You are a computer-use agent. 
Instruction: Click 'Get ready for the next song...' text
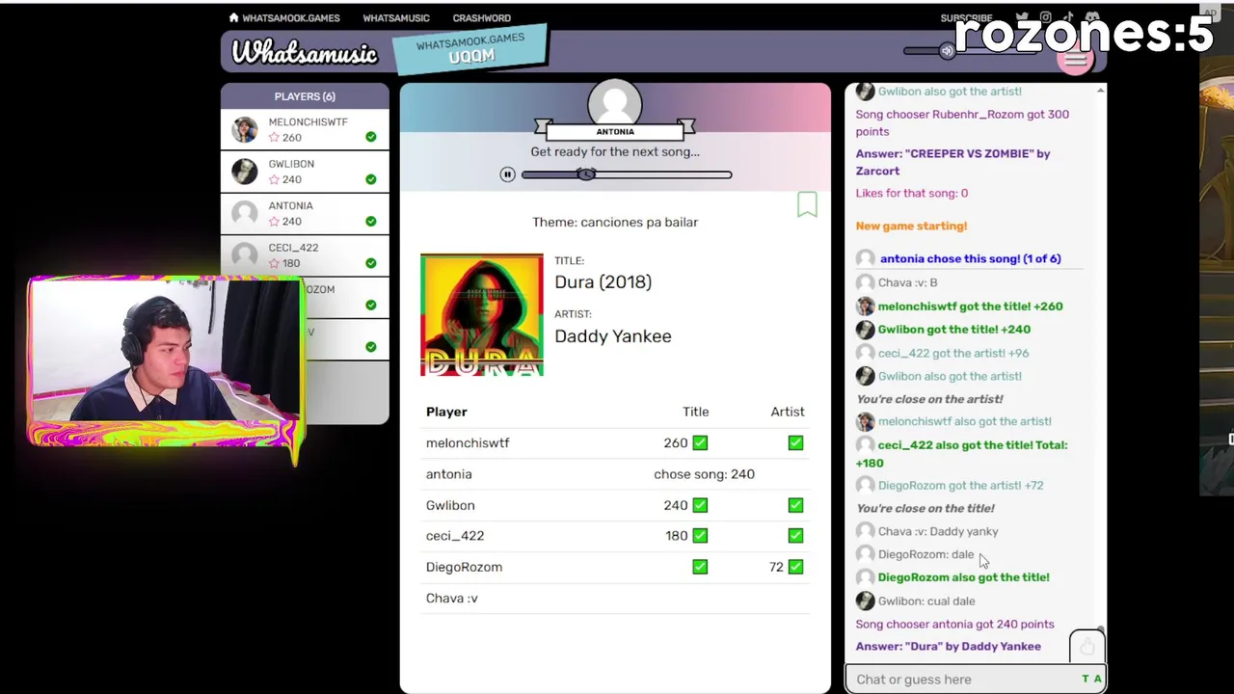(615, 151)
